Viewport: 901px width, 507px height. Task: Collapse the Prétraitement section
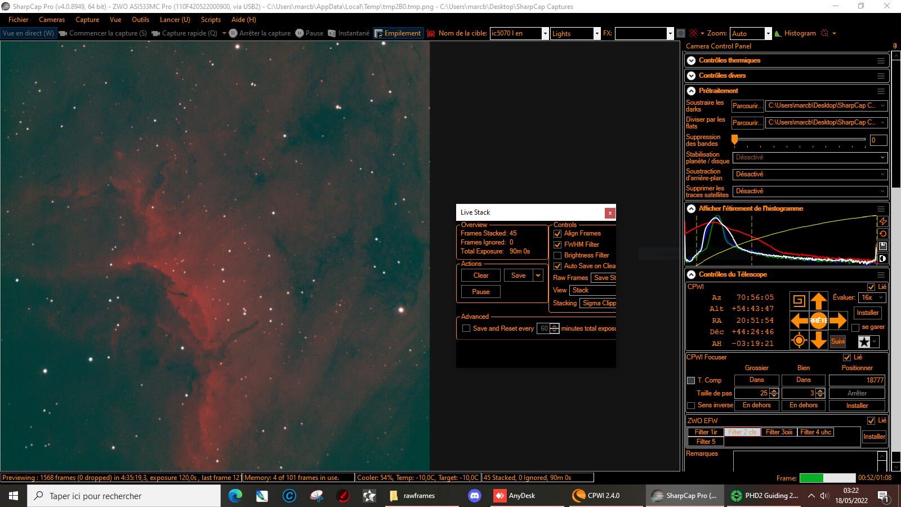(692, 91)
